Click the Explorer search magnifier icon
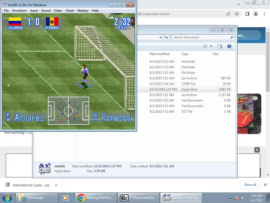This screenshot has height=203, width=270. pyautogui.click(x=232, y=37)
